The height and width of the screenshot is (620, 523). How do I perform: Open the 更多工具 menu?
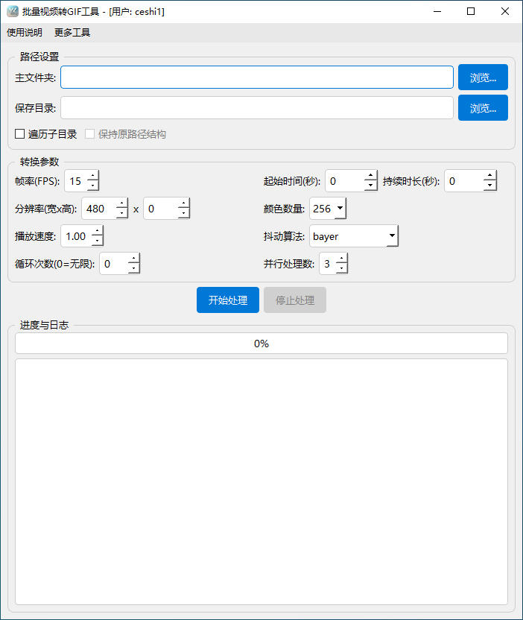[72, 33]
